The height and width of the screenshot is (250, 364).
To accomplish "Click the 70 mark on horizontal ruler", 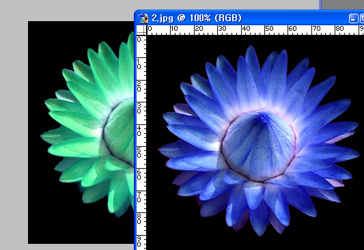I will 316,29.
